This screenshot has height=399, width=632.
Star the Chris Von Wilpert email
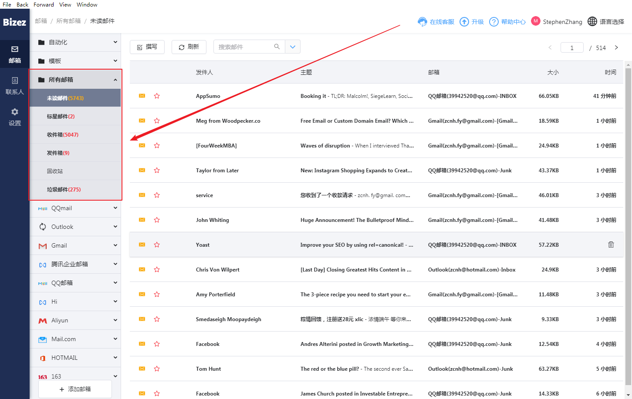point(157,269)
